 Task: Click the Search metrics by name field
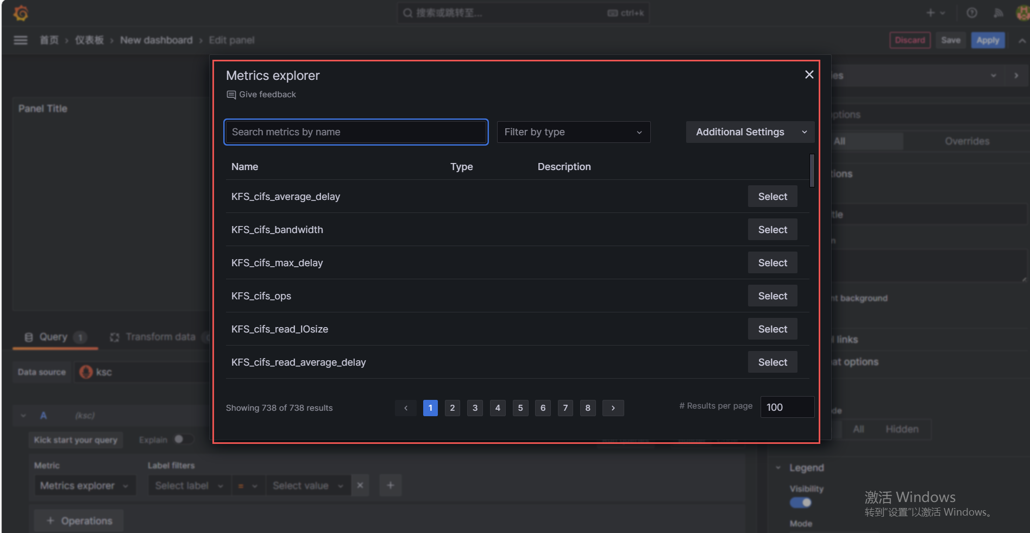tap(356, 132)
